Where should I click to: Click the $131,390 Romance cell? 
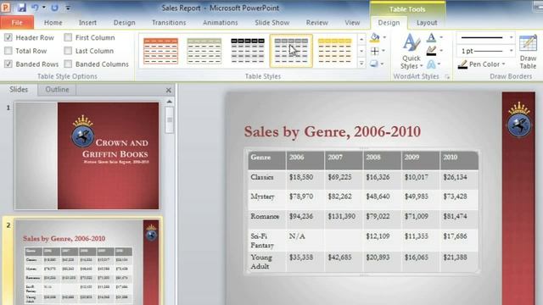[344, 219]
